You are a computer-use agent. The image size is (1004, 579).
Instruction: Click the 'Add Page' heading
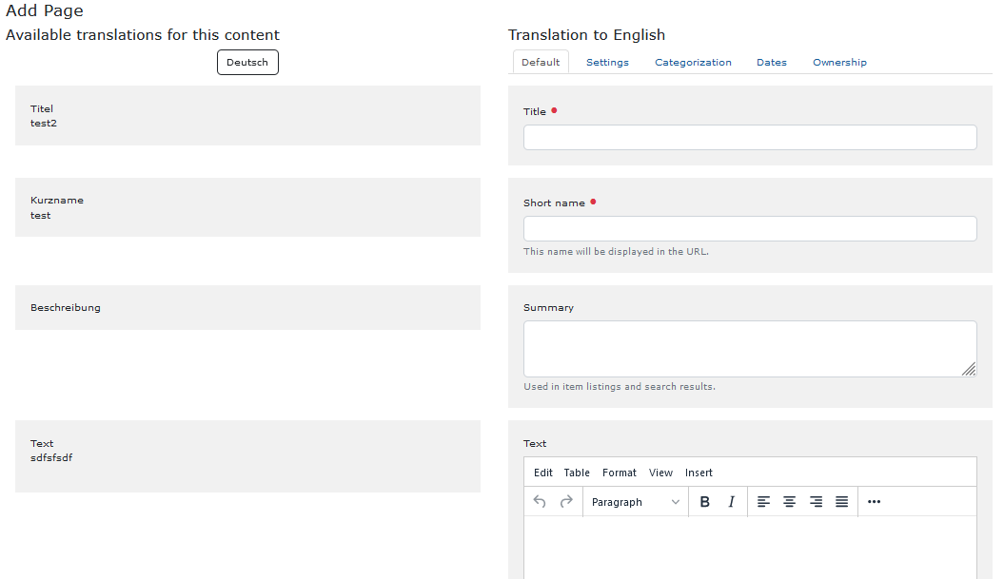pyautogui.click(x=45, y=10)
